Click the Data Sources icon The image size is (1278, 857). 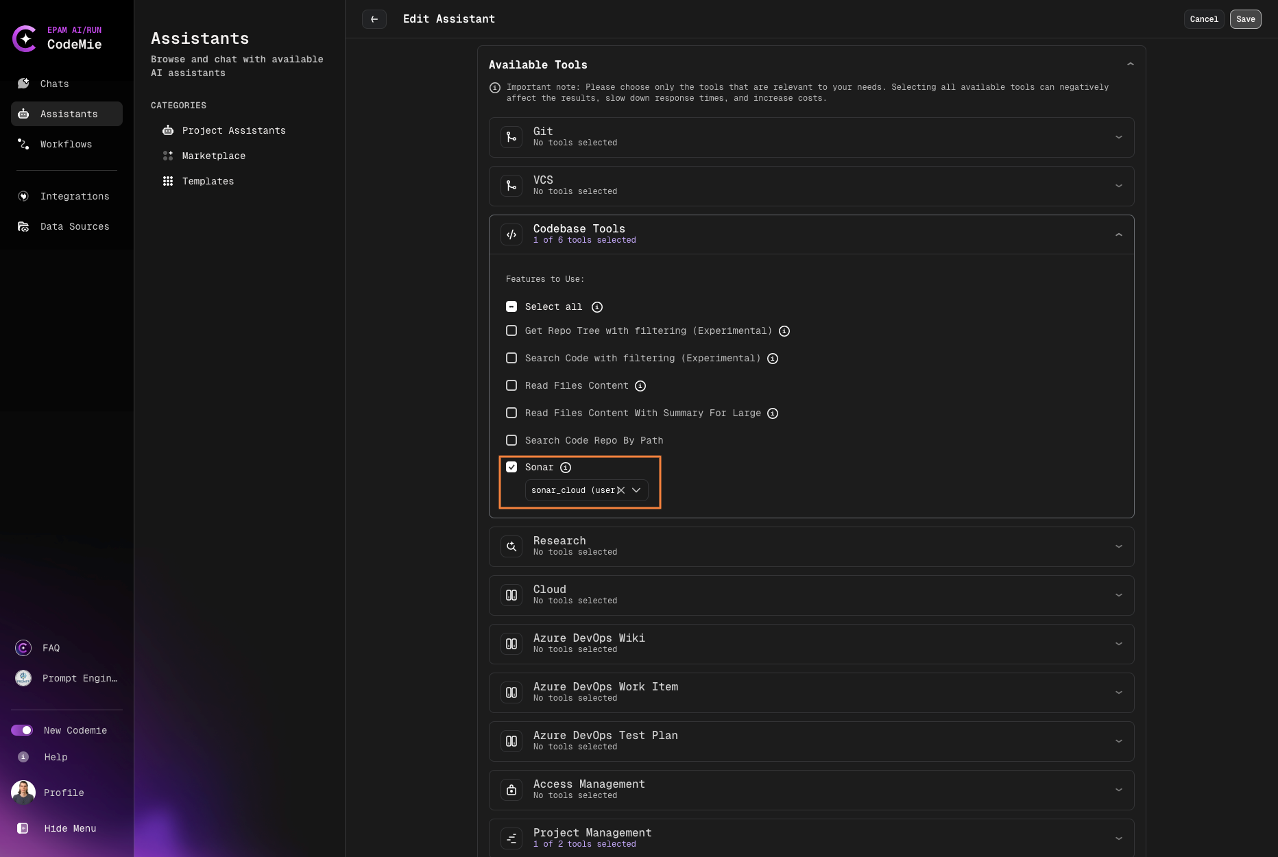click(23, 226)
